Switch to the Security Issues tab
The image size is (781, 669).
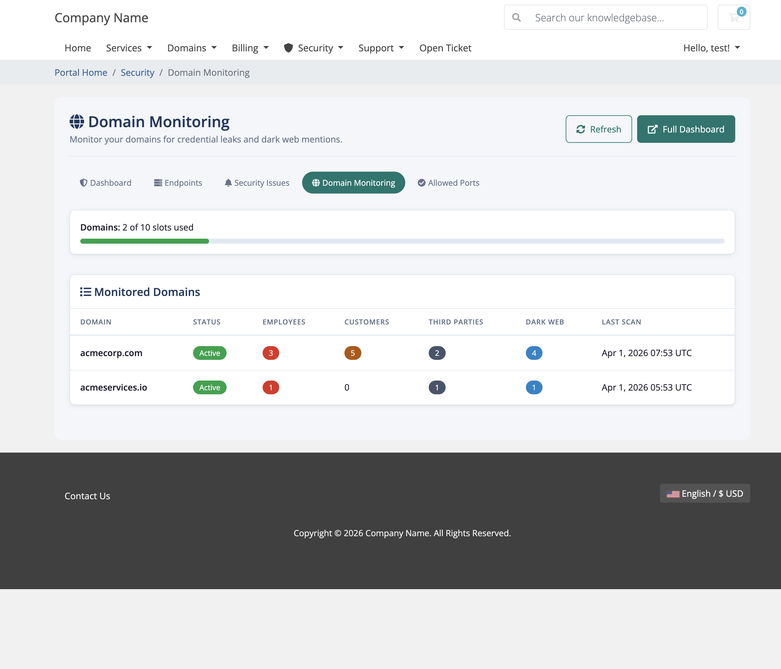tap(257, 183)
